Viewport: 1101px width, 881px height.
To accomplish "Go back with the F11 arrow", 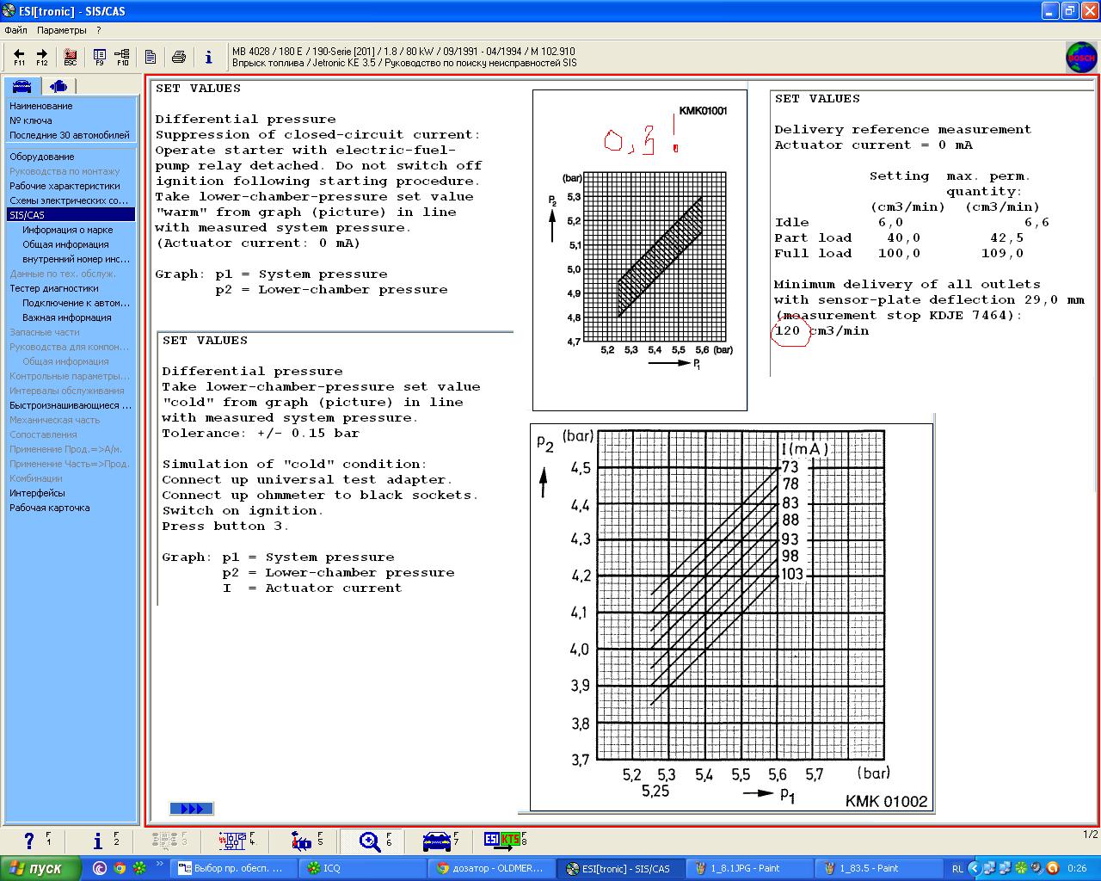I will point(19,57).
